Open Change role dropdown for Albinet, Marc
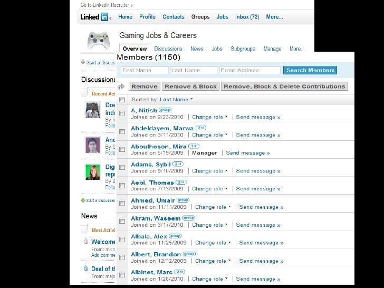The width and height of the screenshot is (384, 288). (x=209, y=279)
